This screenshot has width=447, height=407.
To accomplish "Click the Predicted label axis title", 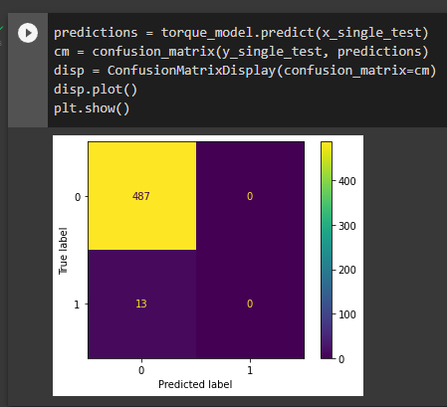I will pos(195,384).
